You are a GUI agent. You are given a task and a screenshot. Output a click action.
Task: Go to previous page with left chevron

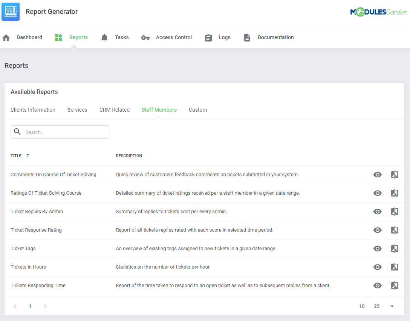click(15, 306)
